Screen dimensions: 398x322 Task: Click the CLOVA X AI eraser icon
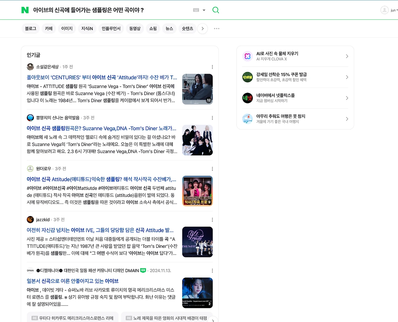[x=248, y=56]
